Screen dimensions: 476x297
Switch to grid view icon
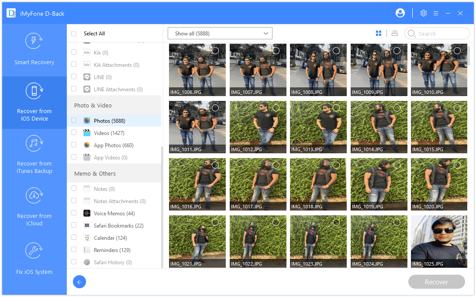pyautogui.click(x=379, y=34)
